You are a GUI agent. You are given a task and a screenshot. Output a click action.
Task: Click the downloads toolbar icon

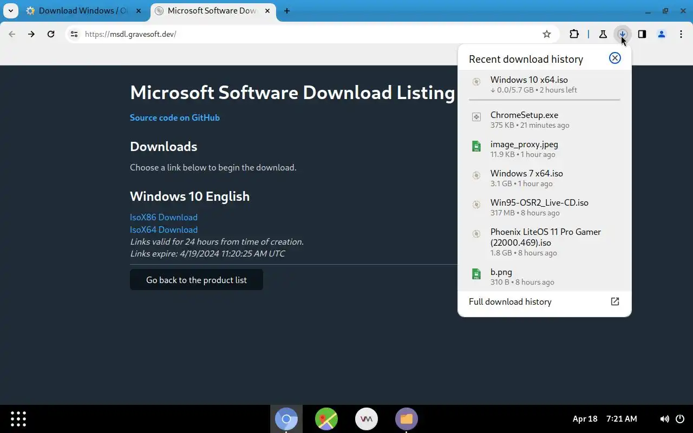tap(623, 34)
